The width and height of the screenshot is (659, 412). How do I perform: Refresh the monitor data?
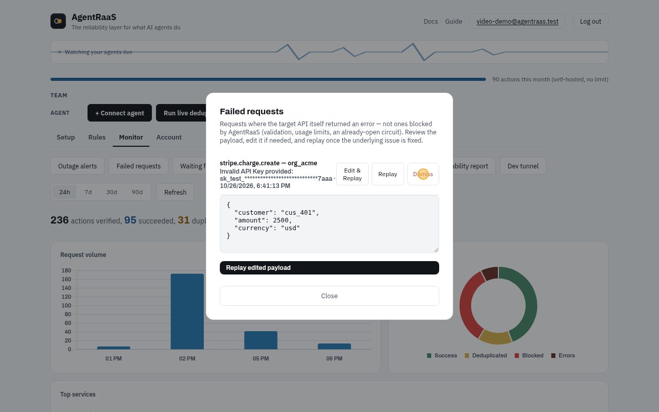tap(175, 192)
